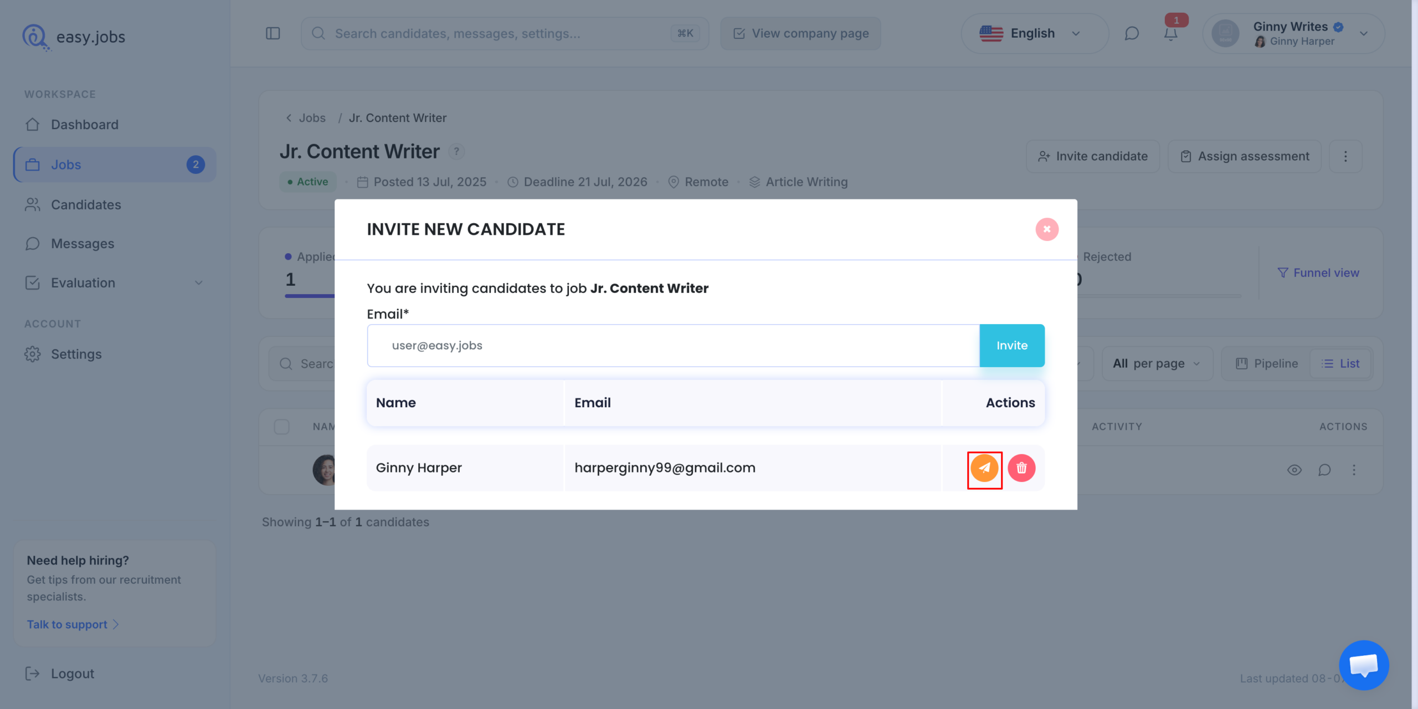
Task: Click Assign assessment button
Action: pos(1244,156)
